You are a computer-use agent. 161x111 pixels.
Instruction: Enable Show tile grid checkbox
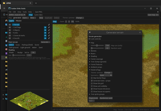tap(92, 83)
